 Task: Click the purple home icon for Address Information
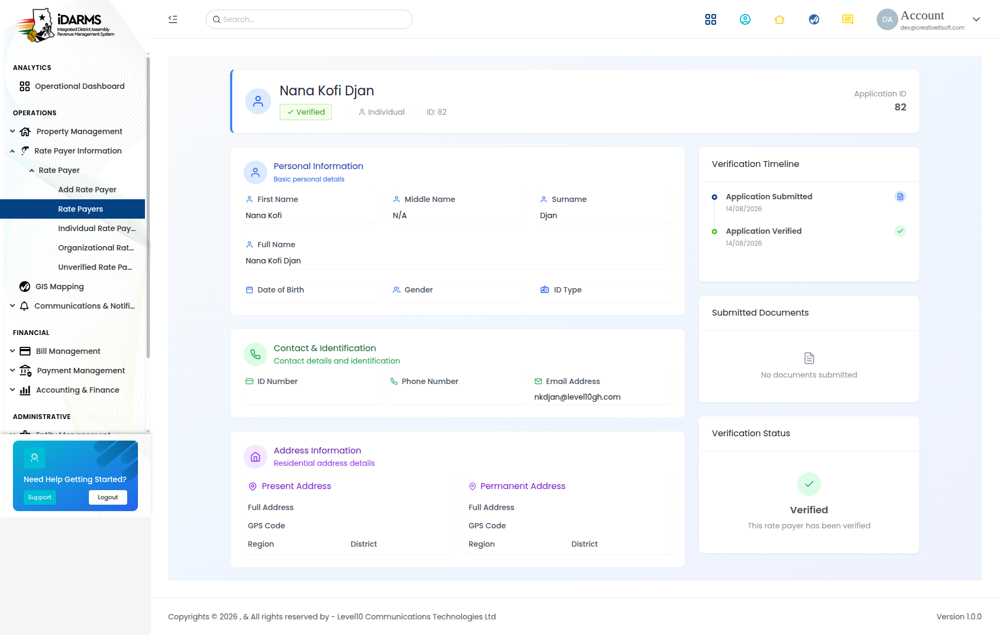point(255,457)
